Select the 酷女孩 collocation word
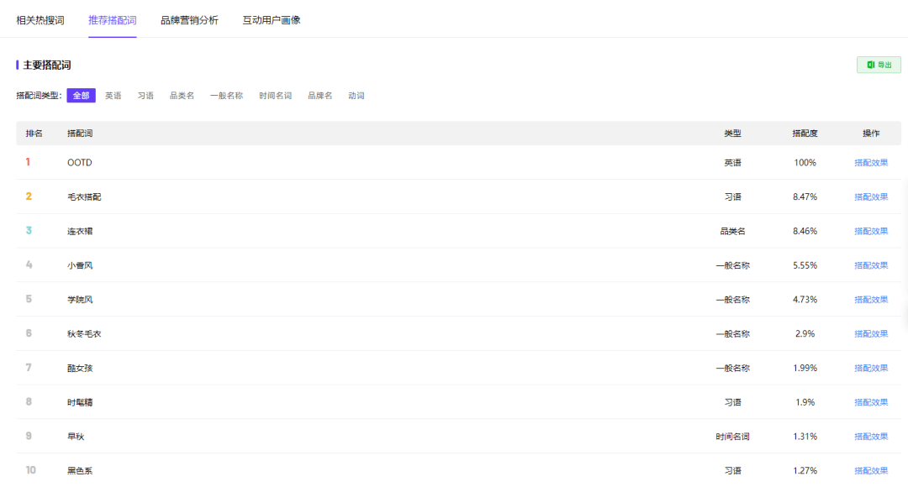The width and height of the screenshot is (908, 487). click(80, 368)
